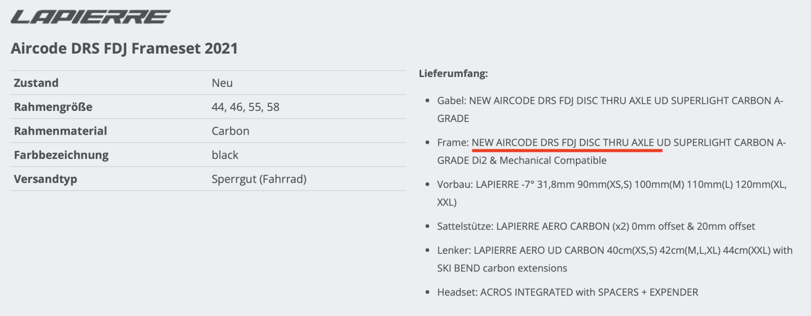811x316 pixels.
Task: Click the Aircode DRS FDJ Frameset 2021 title
Action: pyautogui.click(x=124, y=49)
